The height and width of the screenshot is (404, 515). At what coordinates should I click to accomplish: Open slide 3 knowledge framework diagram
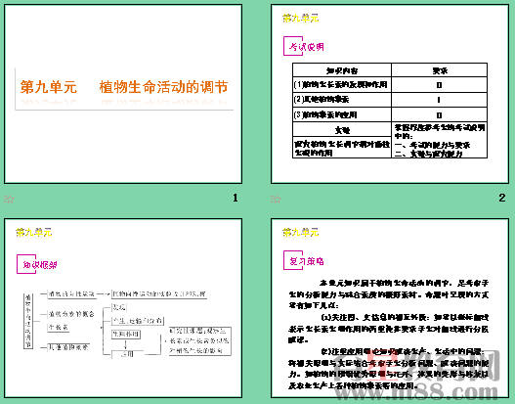pos(123,308)
